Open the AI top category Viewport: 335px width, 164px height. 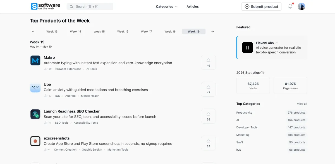pos(238,120)
